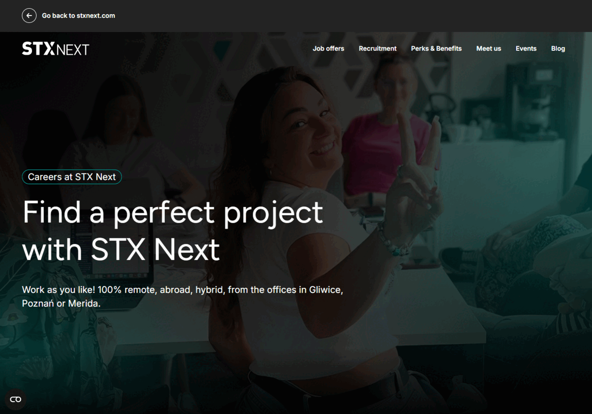The height and width of the screenshot is (414, 592).
Task: Click the 'Careers at STX Next' badge
Action: coord(72,177)
